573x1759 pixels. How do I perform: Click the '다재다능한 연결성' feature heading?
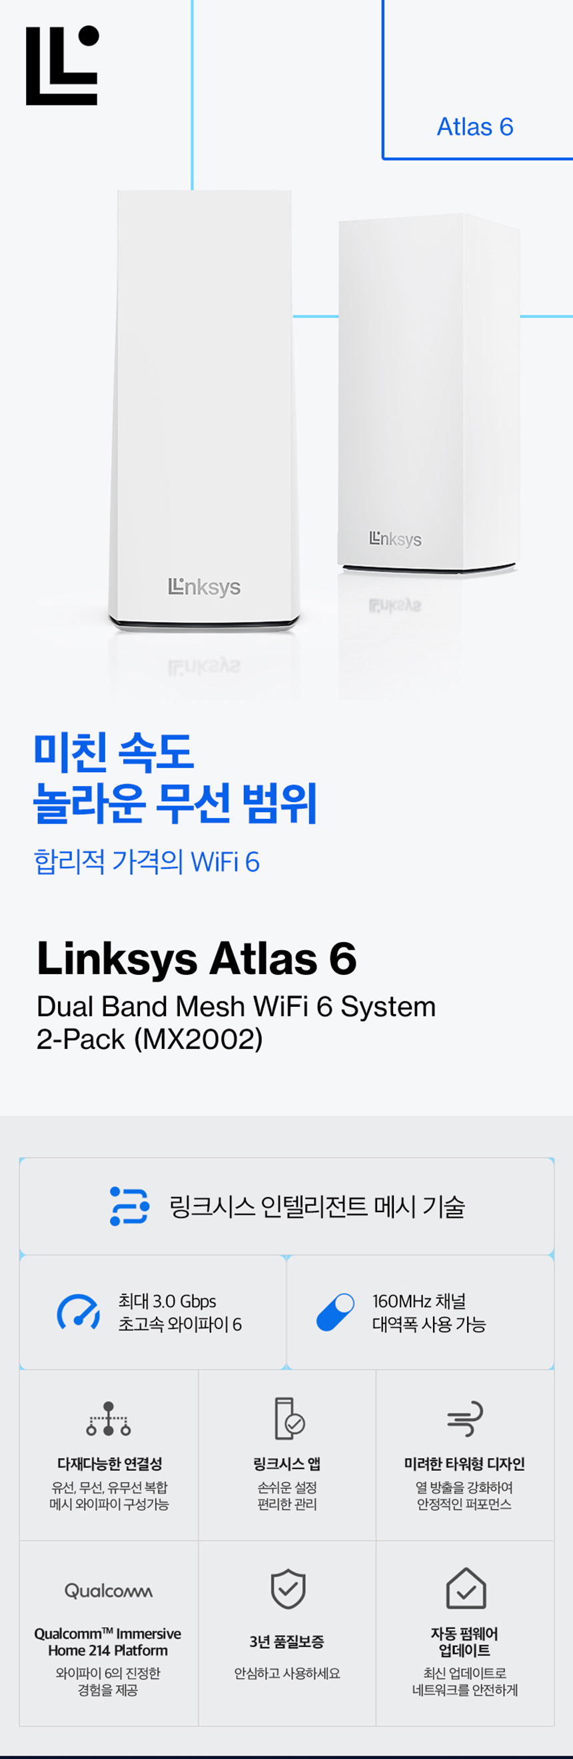click(x=110, y=1464)
